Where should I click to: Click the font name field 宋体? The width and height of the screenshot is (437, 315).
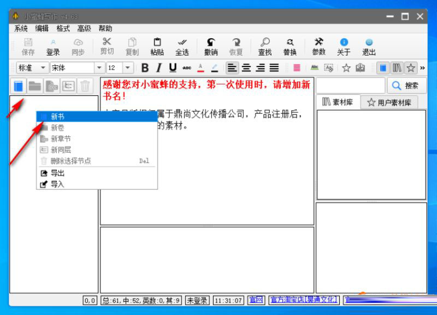(x=72, y=68)
